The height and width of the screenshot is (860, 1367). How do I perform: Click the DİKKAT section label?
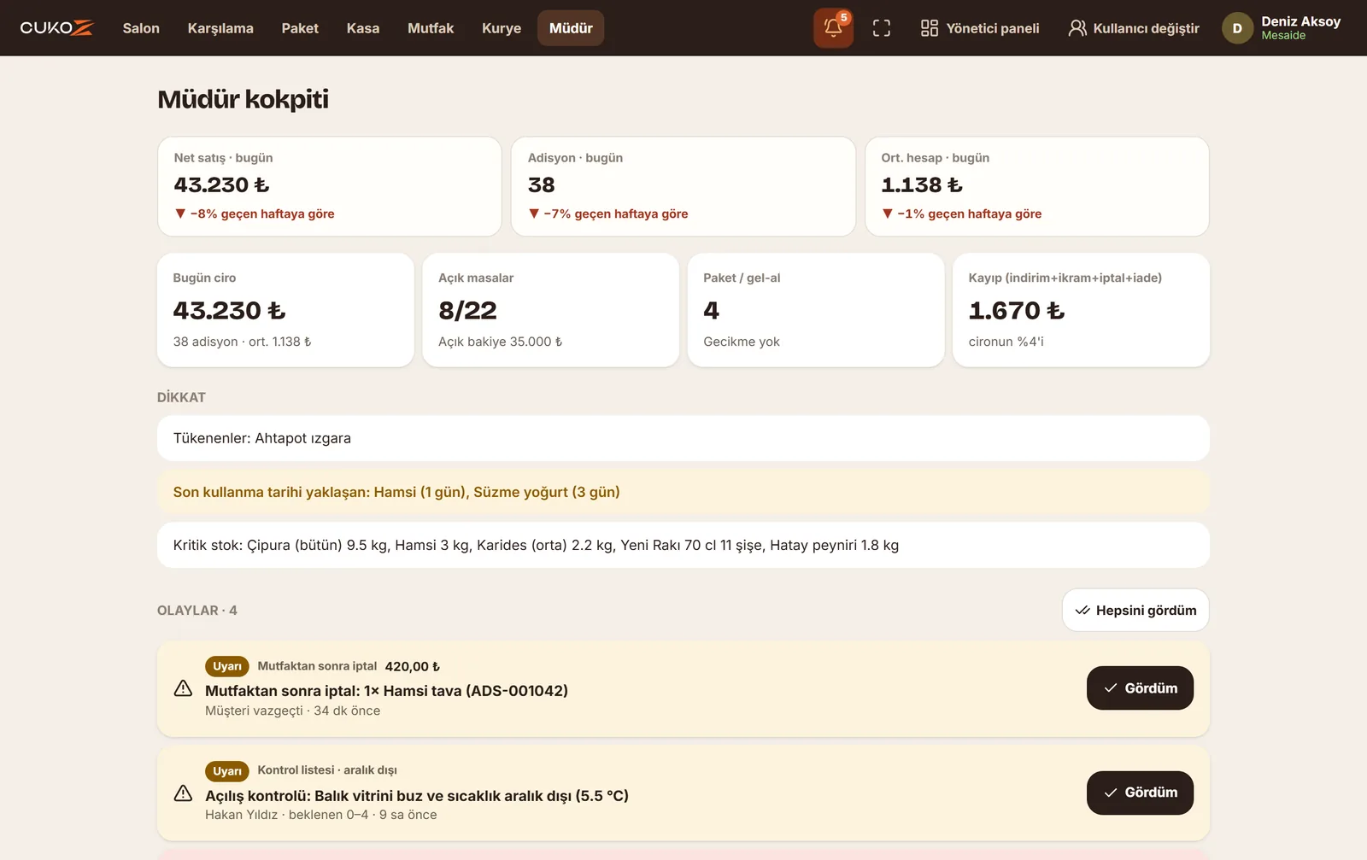click(181, 397)
